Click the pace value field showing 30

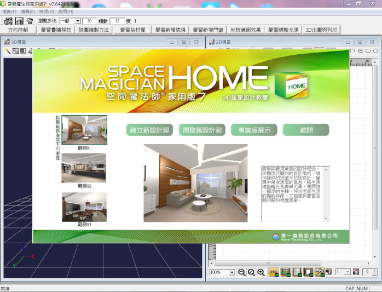click(89, 21)
